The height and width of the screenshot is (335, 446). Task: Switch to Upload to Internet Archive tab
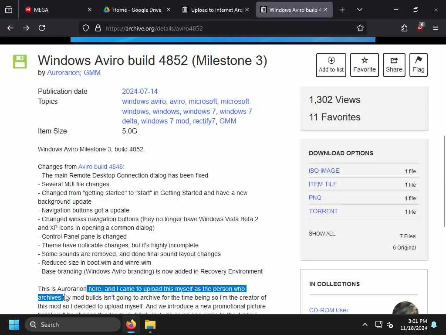[215, 10]
